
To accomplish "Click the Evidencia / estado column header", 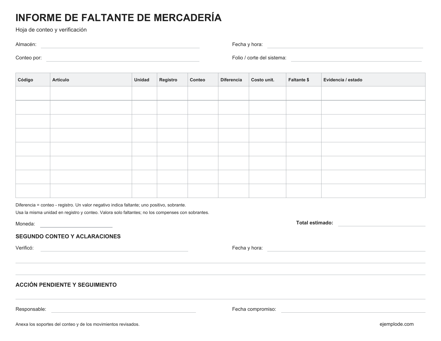I will click(373, 80).
